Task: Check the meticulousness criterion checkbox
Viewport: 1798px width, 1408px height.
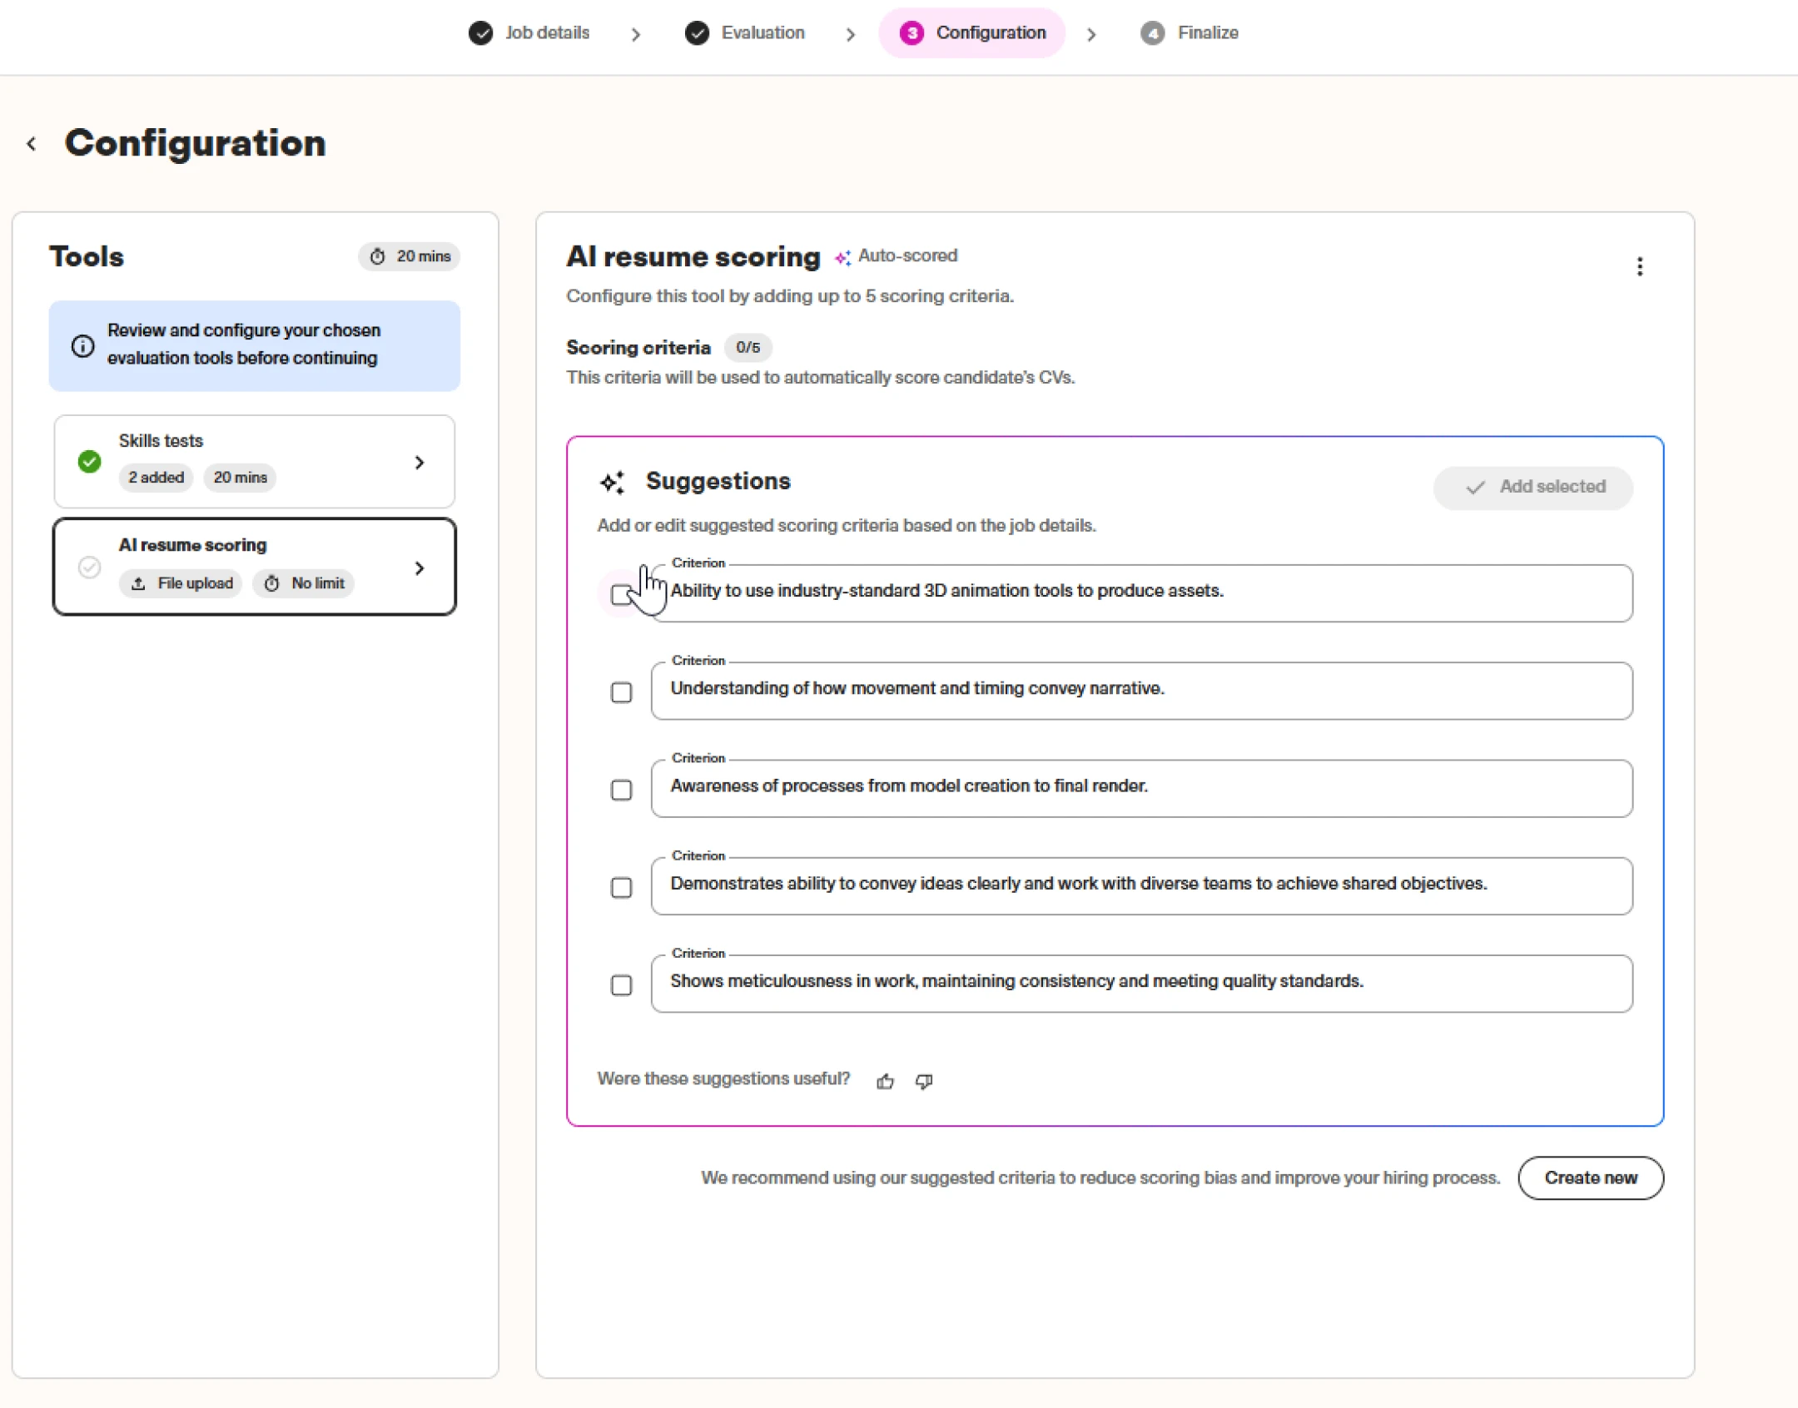Action: [621, 985]
